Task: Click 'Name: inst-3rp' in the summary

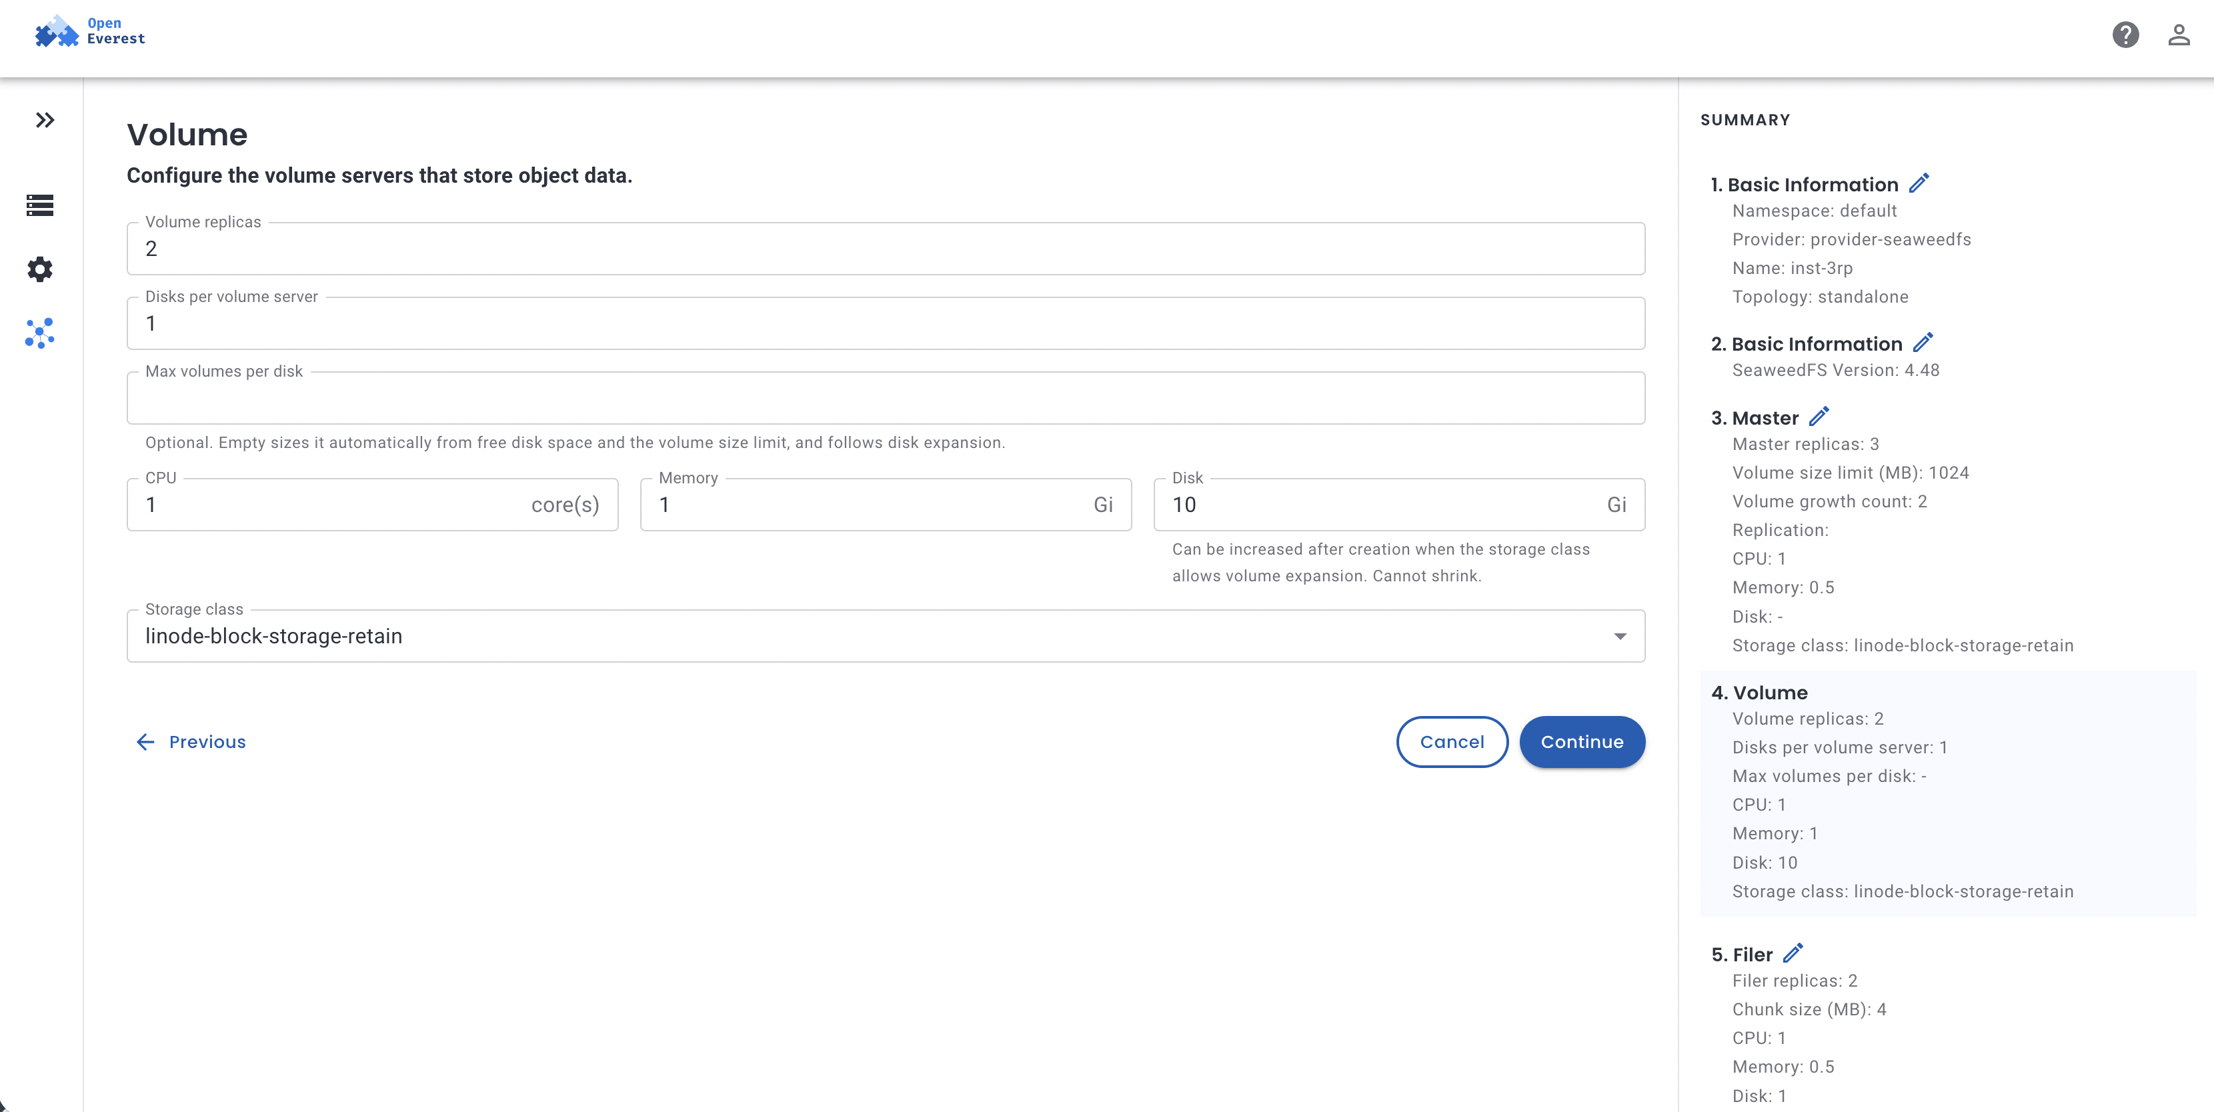Action: (x=1792, y=268)
